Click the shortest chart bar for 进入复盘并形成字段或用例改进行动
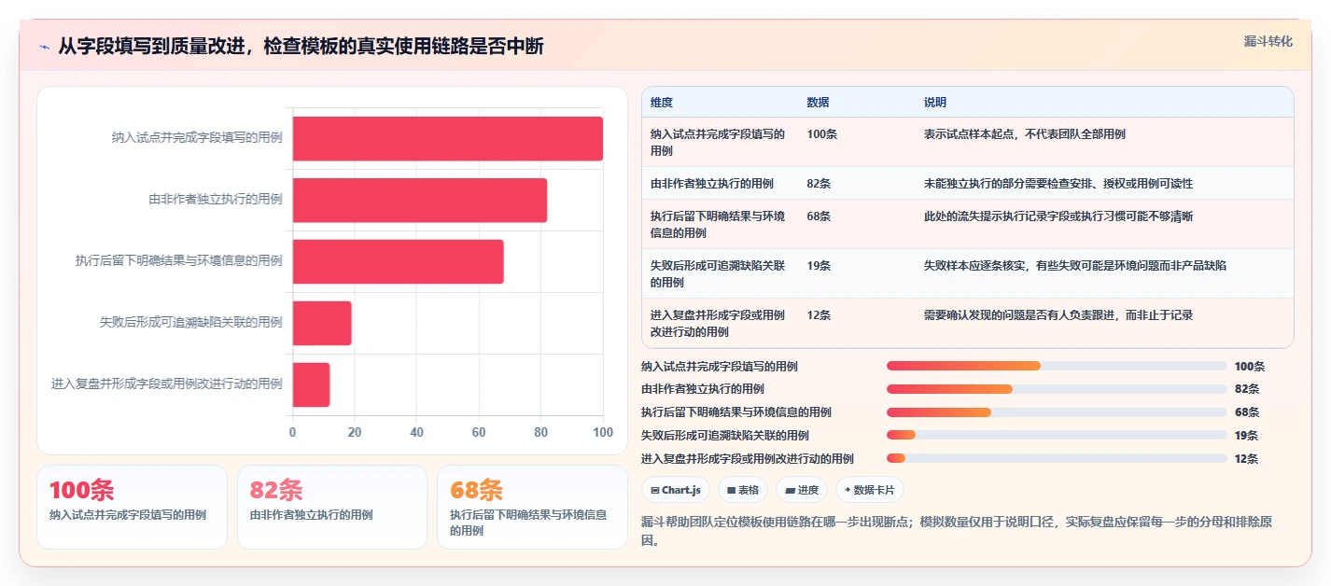Viewport: 1331px width, 586px height. point(312,384)
